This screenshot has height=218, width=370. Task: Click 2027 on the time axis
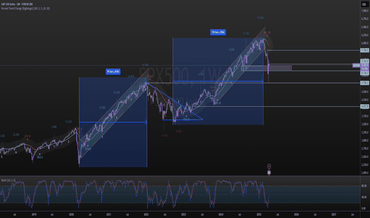coord(333,214)
